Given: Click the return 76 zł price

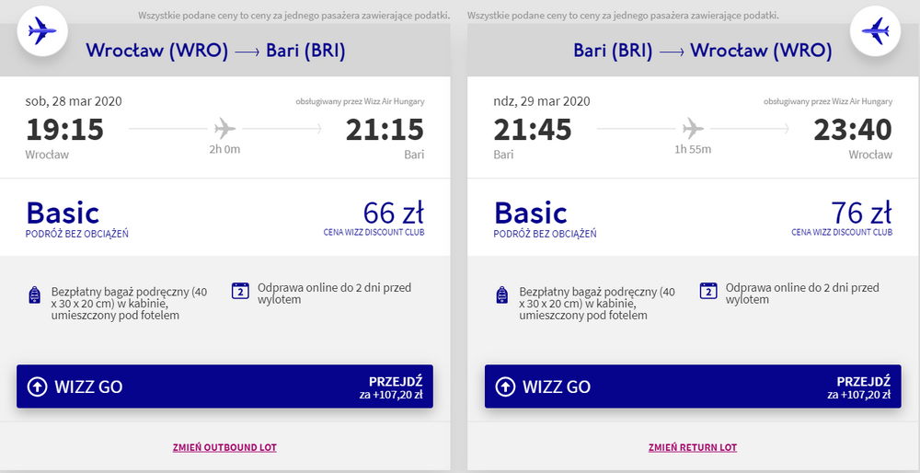Looking at the screenshot, I should pos(861,213).
